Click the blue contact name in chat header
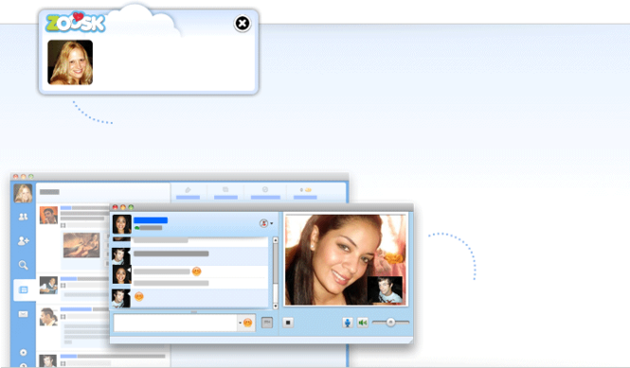This screenshot has height=368, width=630. point(151,220)
